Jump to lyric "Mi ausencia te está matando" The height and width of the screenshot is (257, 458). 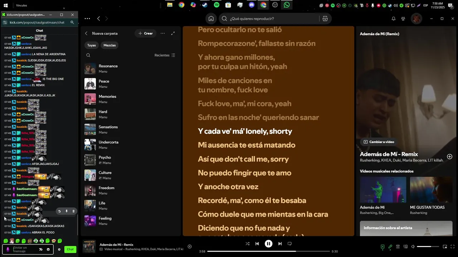click(247, 145)
